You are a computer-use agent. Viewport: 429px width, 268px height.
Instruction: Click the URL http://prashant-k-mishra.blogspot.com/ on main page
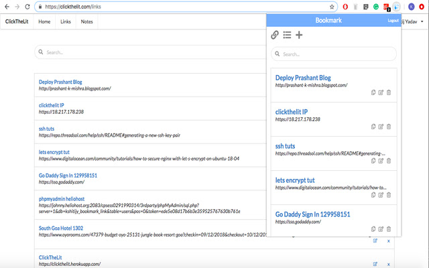tap(75, 88)
